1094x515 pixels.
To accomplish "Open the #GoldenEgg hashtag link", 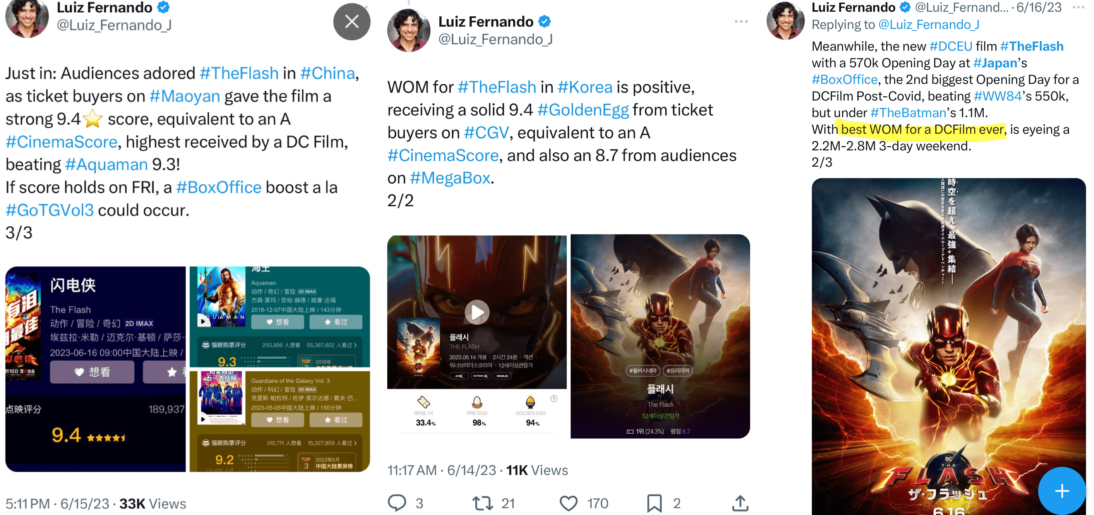I will (583, 110).
